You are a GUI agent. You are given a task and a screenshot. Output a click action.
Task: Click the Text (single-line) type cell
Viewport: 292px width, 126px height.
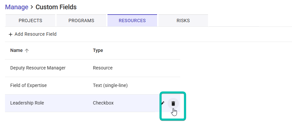pos(110,85)
